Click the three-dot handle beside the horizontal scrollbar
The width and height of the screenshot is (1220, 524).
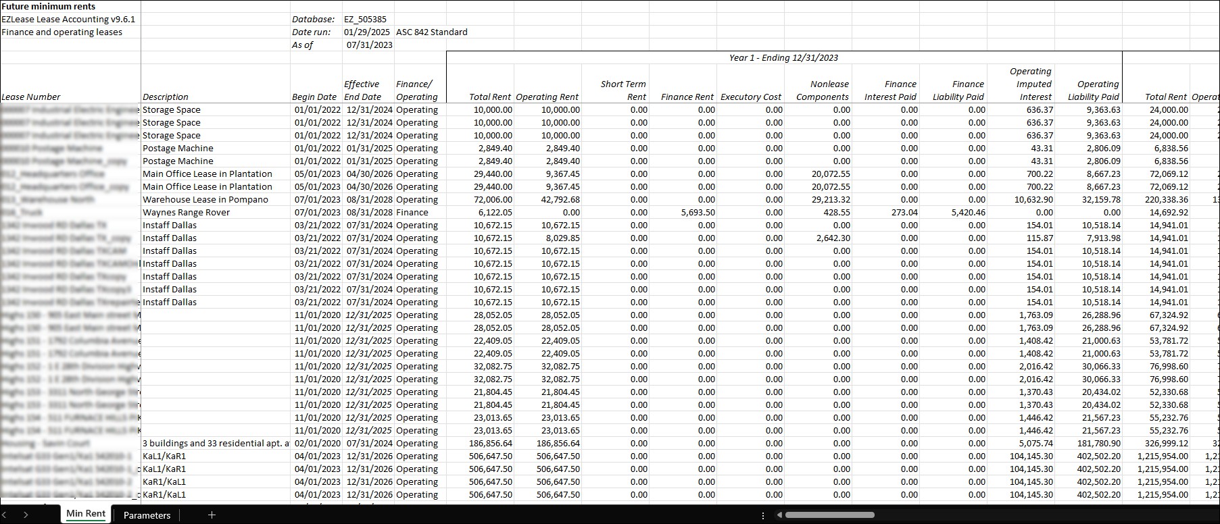(x=763, y=515)
